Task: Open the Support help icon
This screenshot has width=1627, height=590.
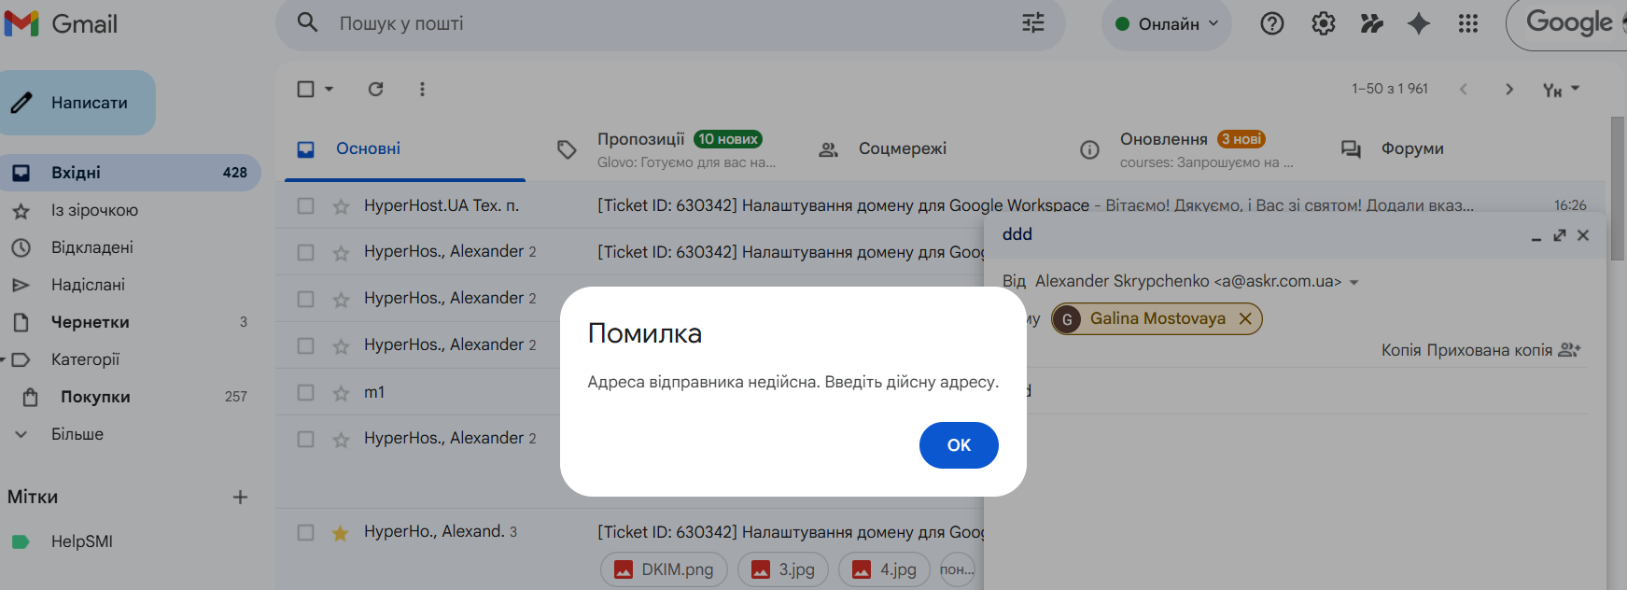Action: [1271, 23]
